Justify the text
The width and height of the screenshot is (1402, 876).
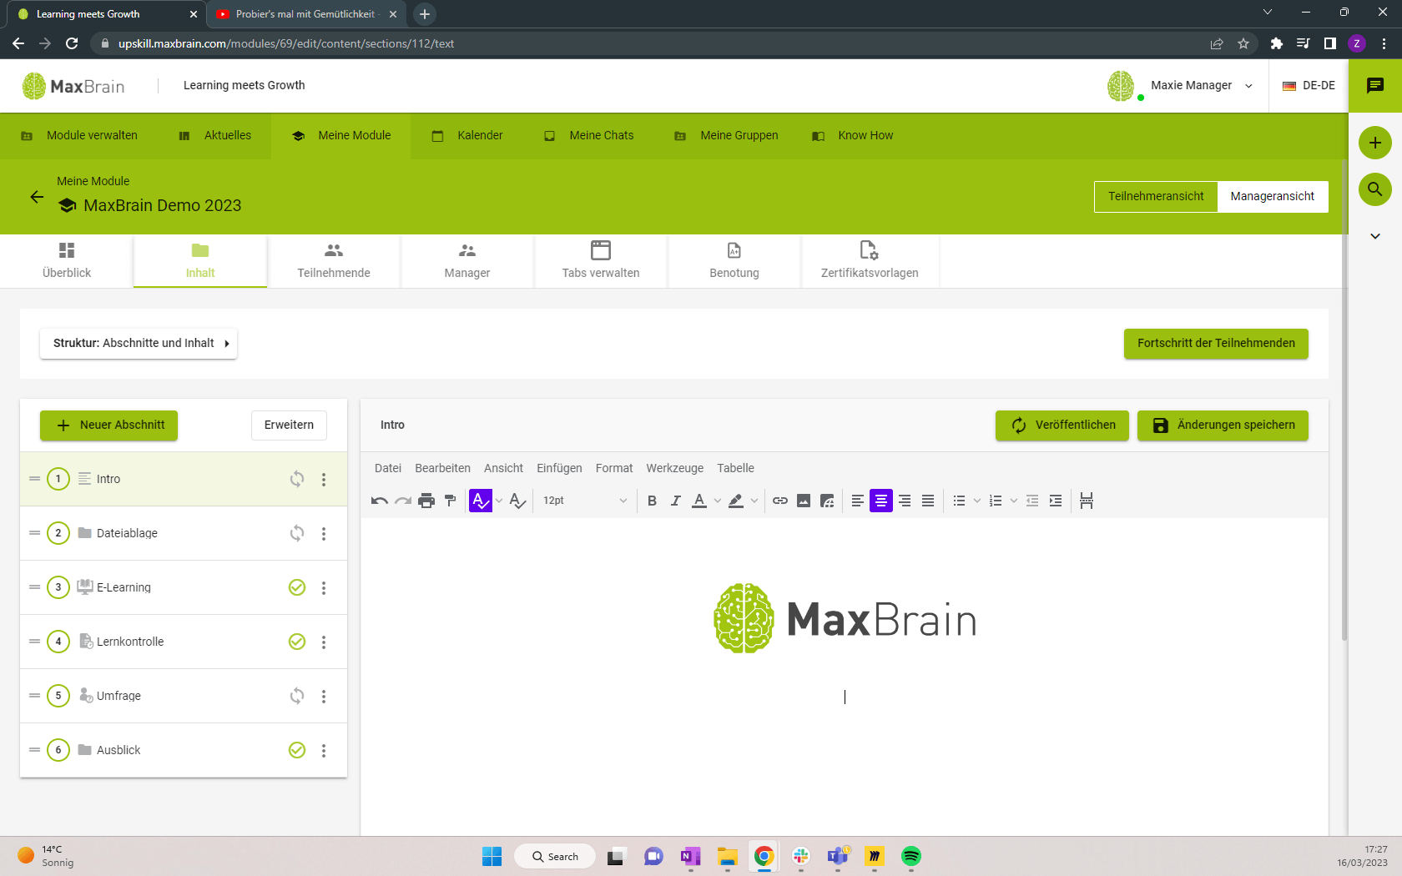928,501
